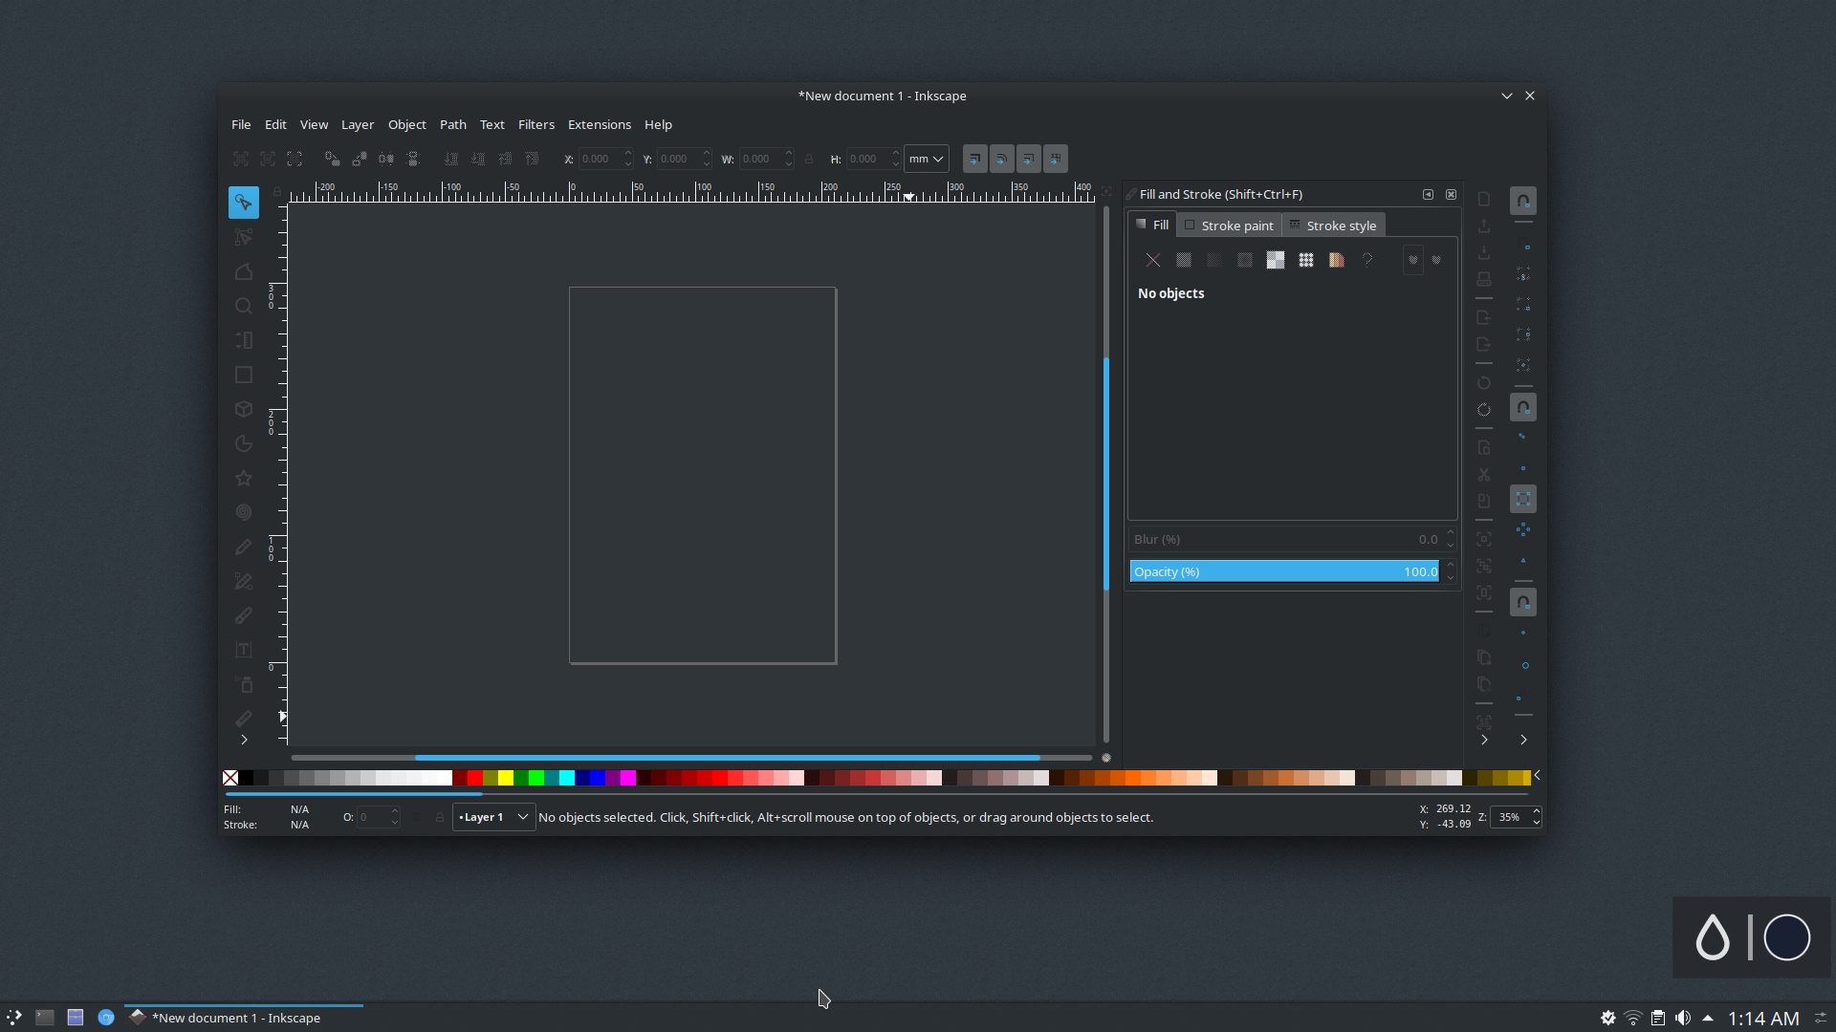Pick the cyan palette swatch
This screenshot has width=1836, height=1032.
[x=566, y=778]
